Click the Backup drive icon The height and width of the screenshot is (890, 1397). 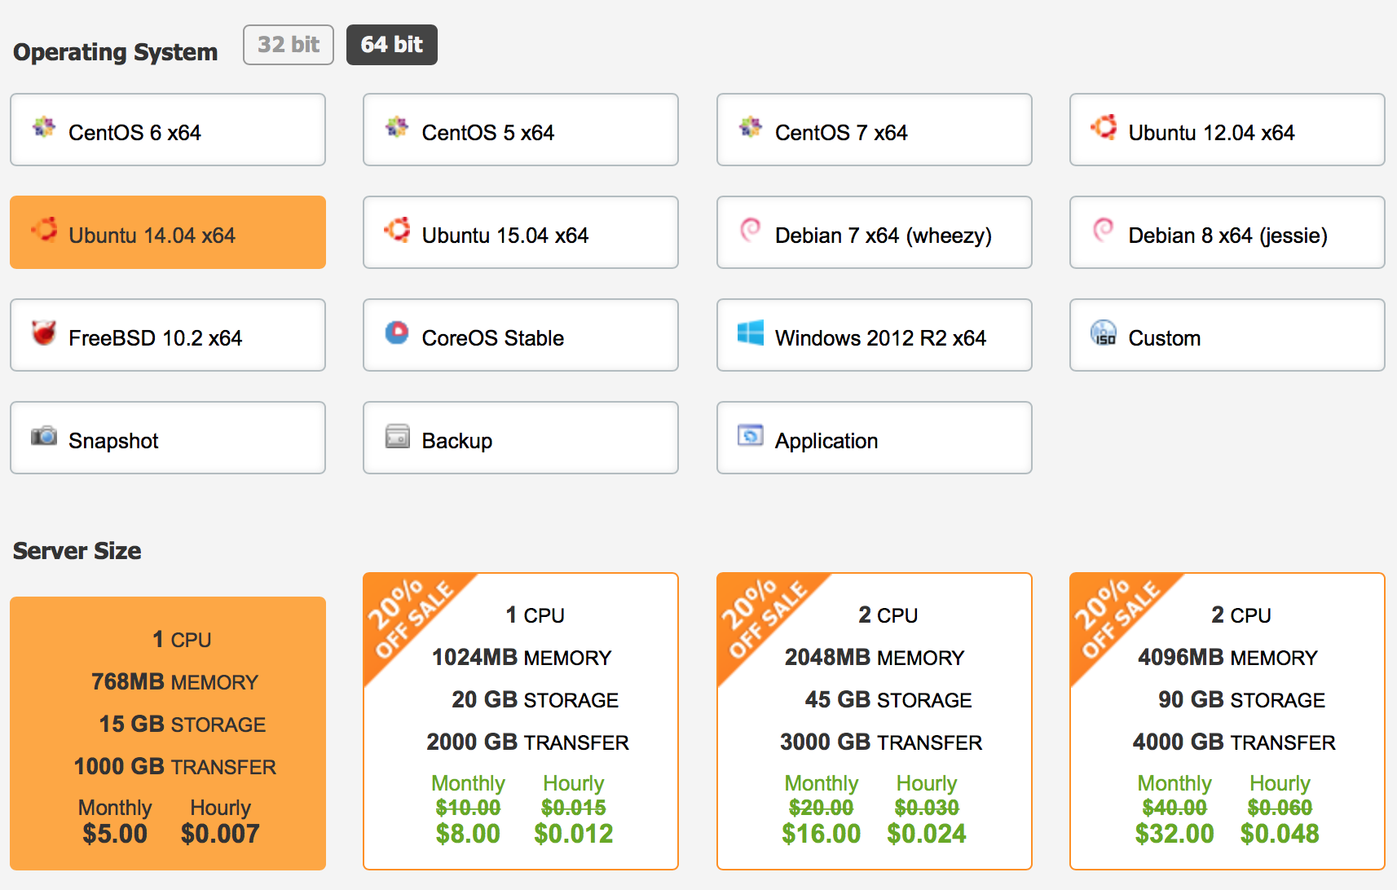(397, 436)
